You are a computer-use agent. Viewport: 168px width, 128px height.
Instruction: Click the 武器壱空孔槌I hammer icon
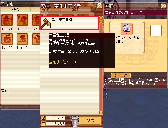[46, 23]
